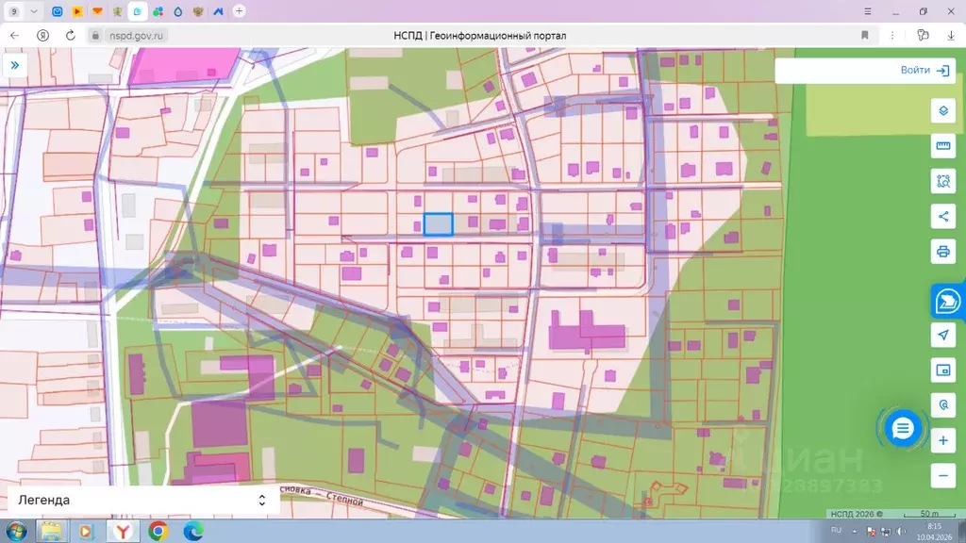
Task: Zoom in on the map
Action: click(x=943, y=440)
